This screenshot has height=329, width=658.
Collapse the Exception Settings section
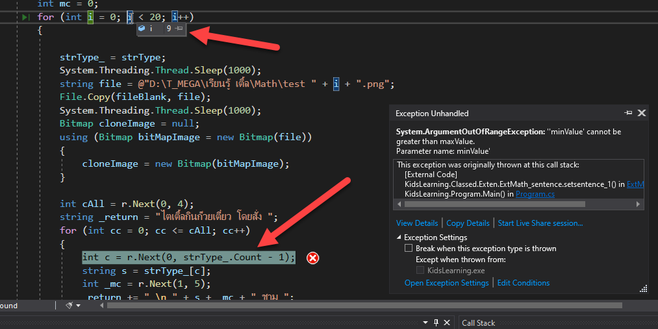pos(399,238)
